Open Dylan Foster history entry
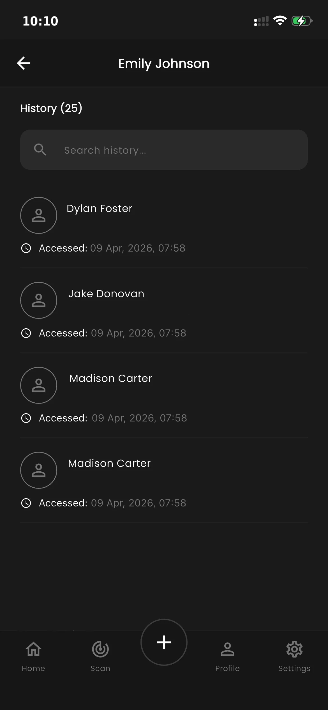 (x=164, y=226)
